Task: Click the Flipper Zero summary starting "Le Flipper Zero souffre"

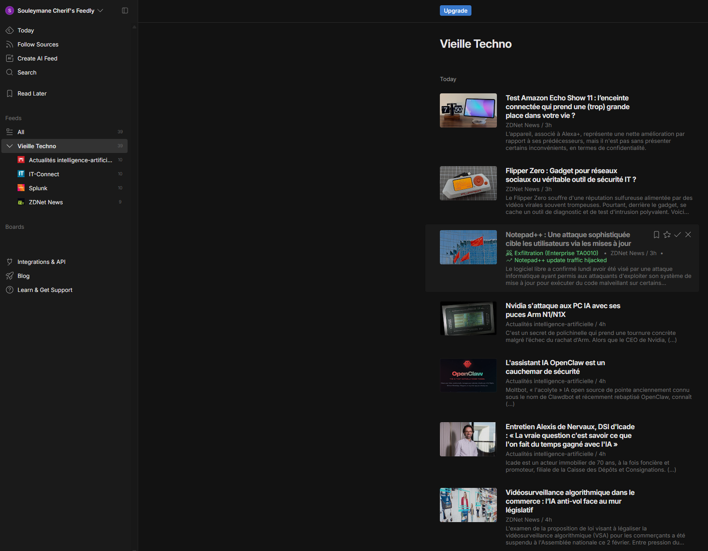Action: pyautogui.click(x=599, y=205)
